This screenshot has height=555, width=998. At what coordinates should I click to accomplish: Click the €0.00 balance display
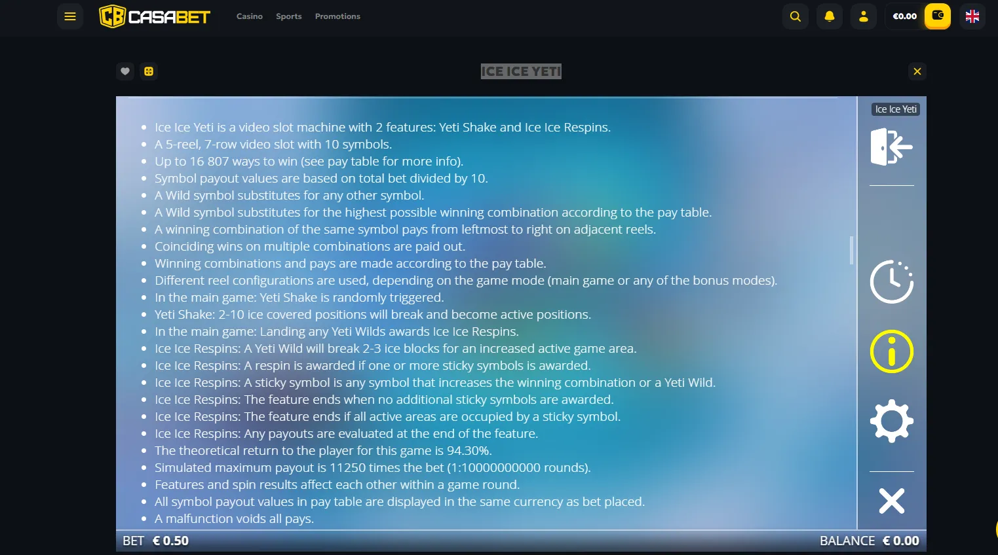point(905,16)
